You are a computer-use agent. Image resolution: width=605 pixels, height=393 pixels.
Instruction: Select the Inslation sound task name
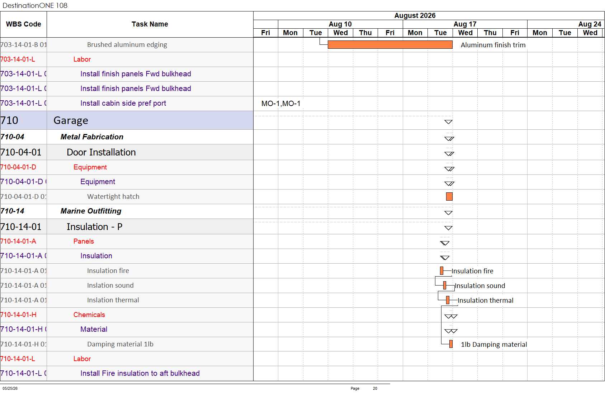(x=110, y=286)
